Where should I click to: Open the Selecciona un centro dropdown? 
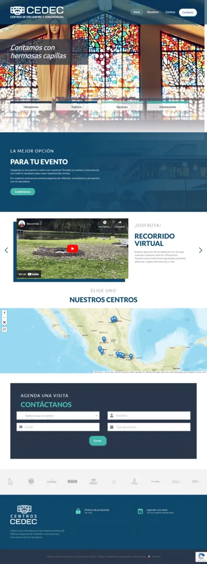click(58, 416)
